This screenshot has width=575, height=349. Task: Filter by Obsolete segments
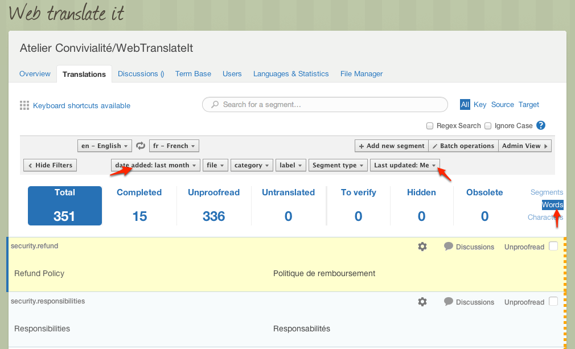(485, 206)
